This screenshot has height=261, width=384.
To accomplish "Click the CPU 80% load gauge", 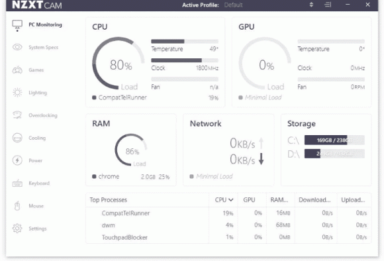I will [119, 63].
